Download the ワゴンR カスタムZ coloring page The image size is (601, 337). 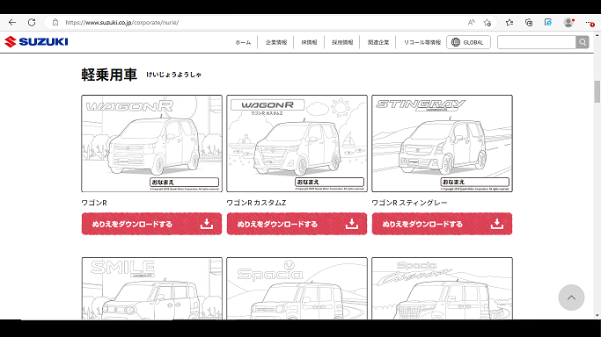[297, 224]
